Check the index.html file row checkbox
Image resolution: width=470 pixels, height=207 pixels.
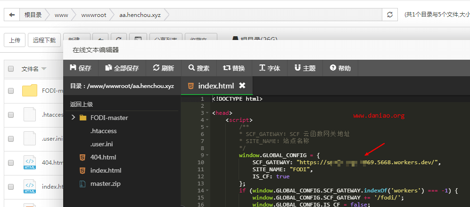11,187
